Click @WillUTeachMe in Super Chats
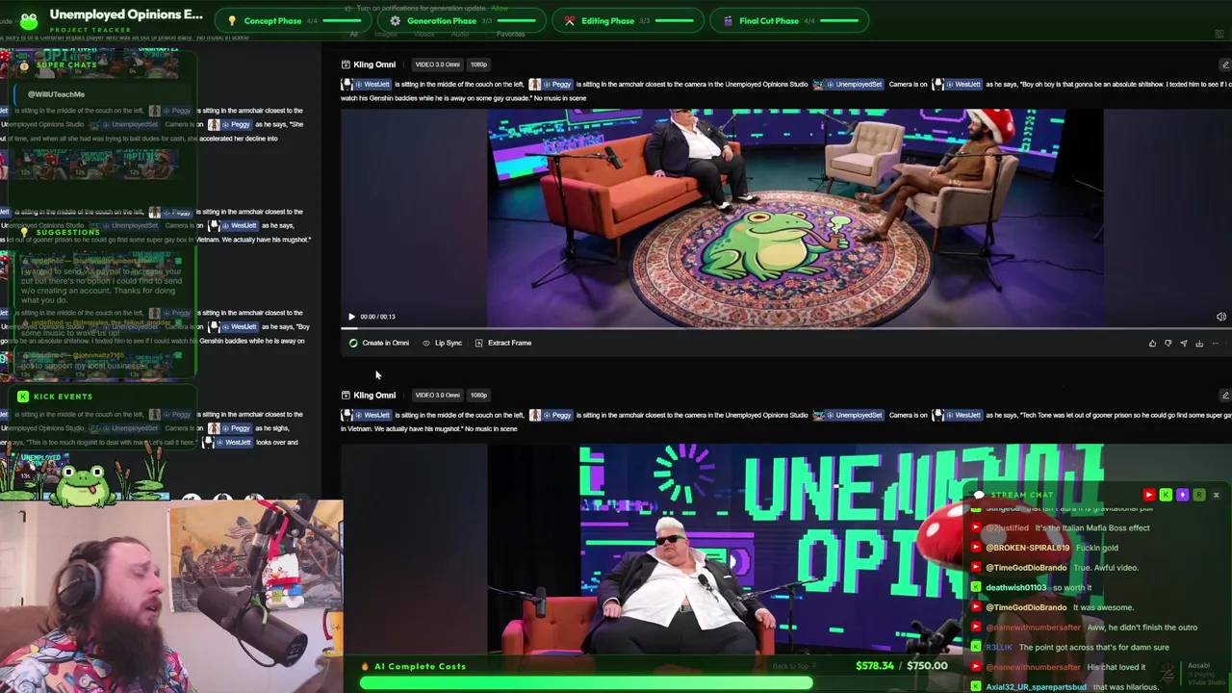 (56, 94)
